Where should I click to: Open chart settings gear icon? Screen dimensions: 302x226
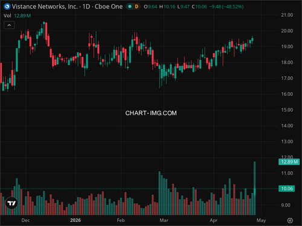[x=290, y=221]
